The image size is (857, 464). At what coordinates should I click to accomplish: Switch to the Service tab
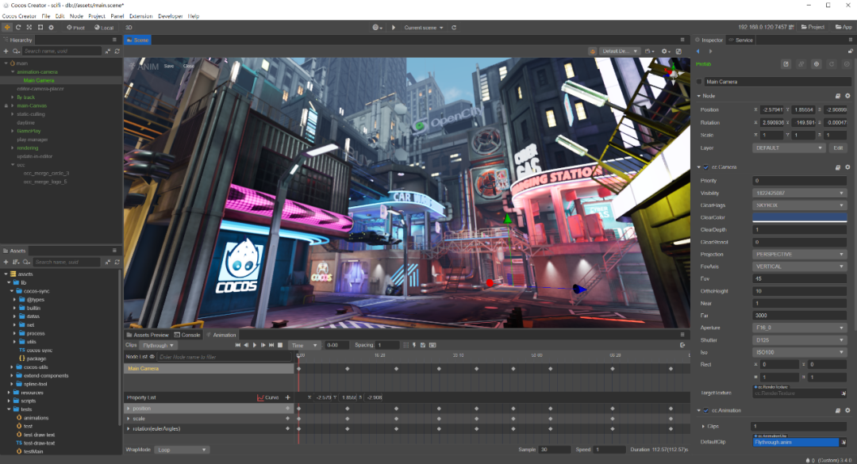[741, 40]
